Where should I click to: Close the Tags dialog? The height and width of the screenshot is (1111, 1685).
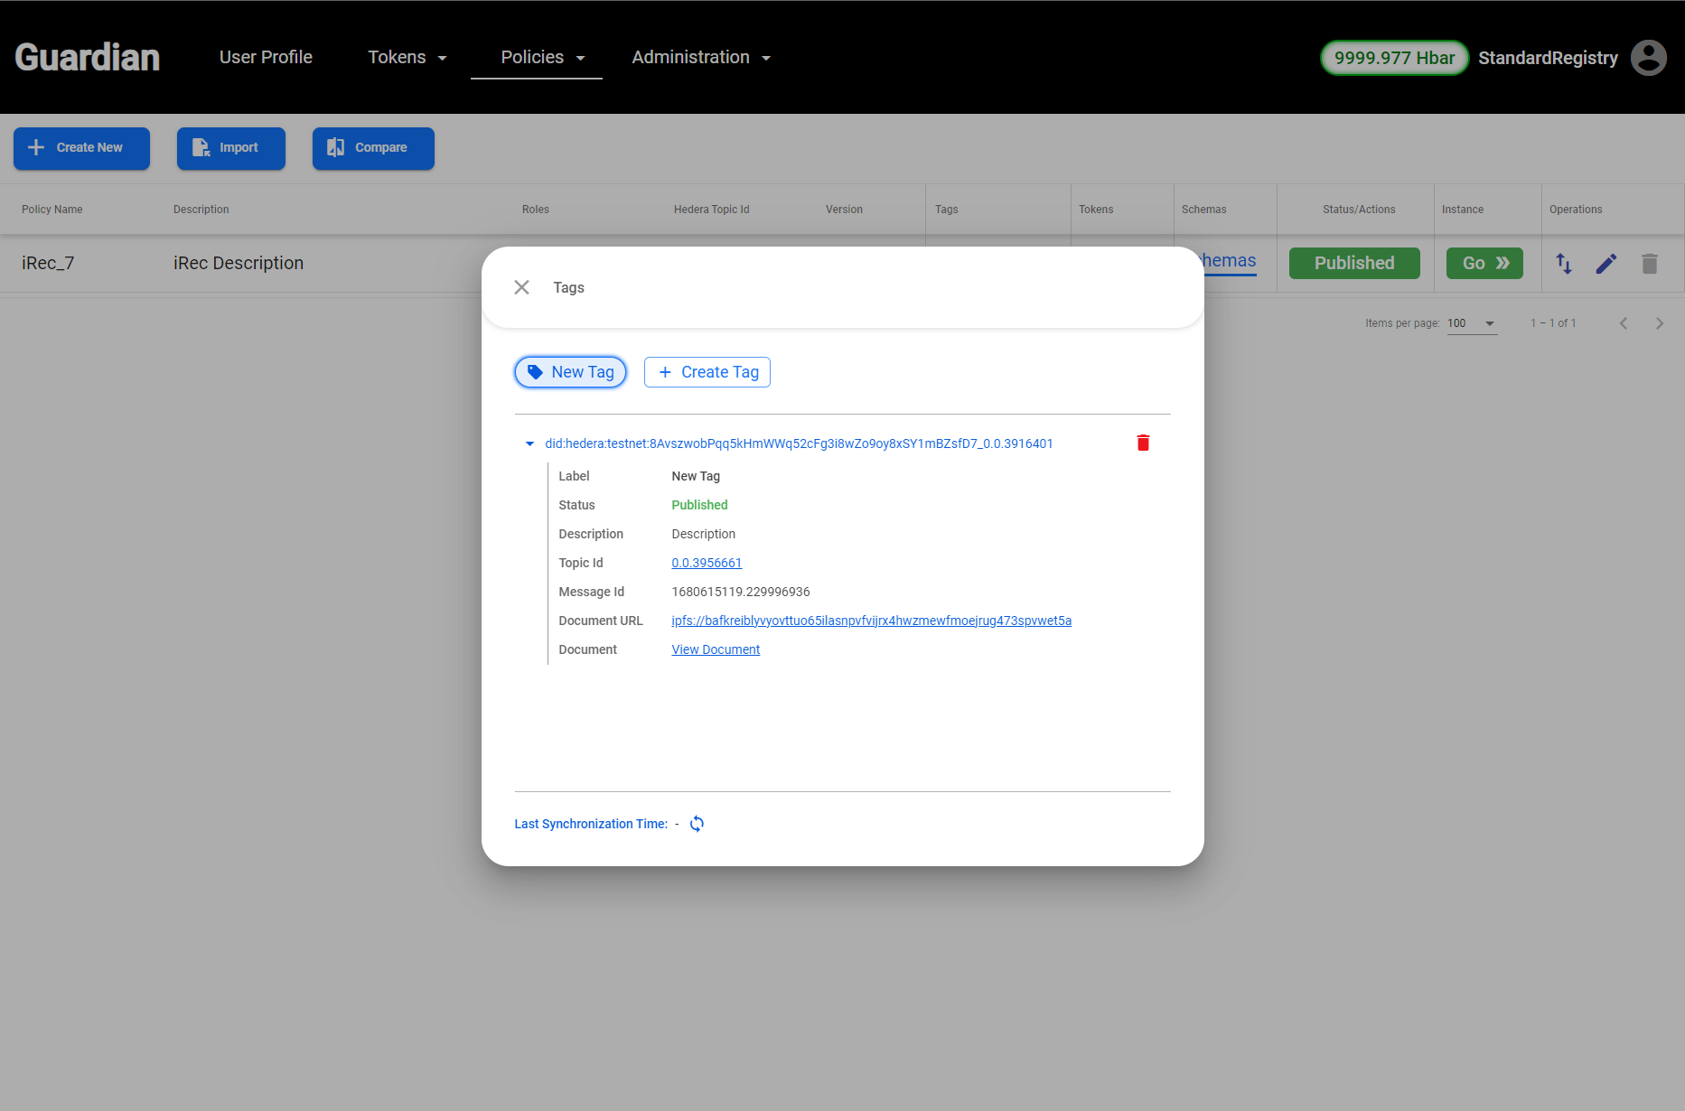(x=521, y=287)
